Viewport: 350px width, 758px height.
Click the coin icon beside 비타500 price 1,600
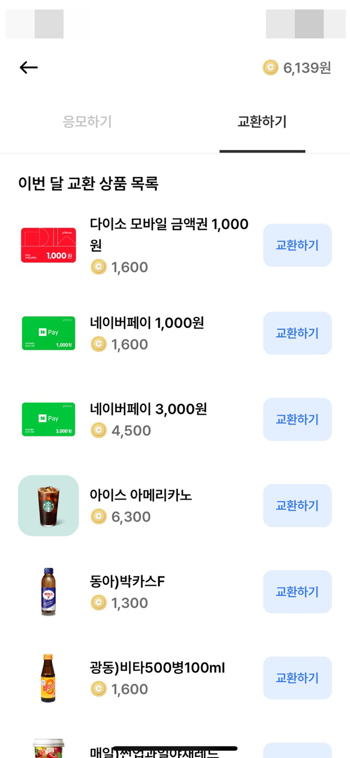coord(99,689)
